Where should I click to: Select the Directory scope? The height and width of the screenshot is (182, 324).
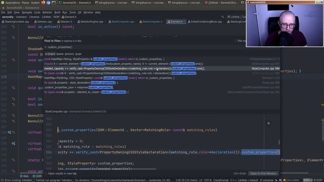point(69,54)
